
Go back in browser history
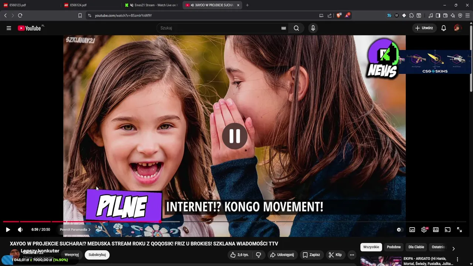(6, 16)
